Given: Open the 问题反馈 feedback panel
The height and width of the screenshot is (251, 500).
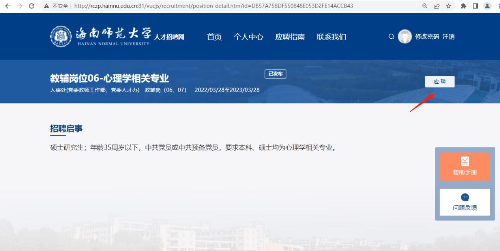Looking at the screenshot, I should click(x=465, y=202).
